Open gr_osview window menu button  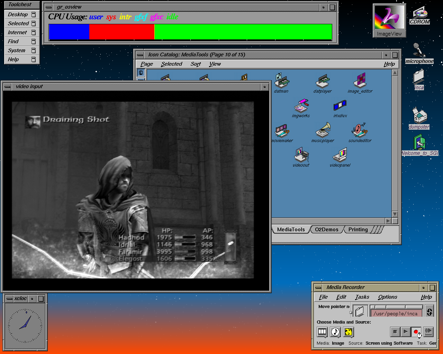pyautogui.click(x=49, y=7)
